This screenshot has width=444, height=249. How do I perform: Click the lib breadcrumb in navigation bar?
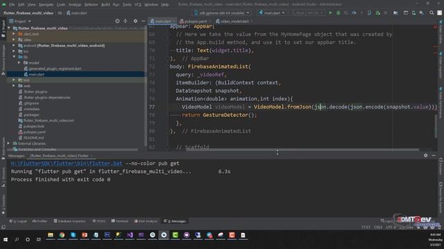click(60, 13)
